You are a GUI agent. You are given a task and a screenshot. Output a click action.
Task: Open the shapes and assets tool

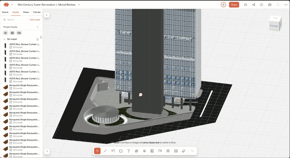[152, 151]
